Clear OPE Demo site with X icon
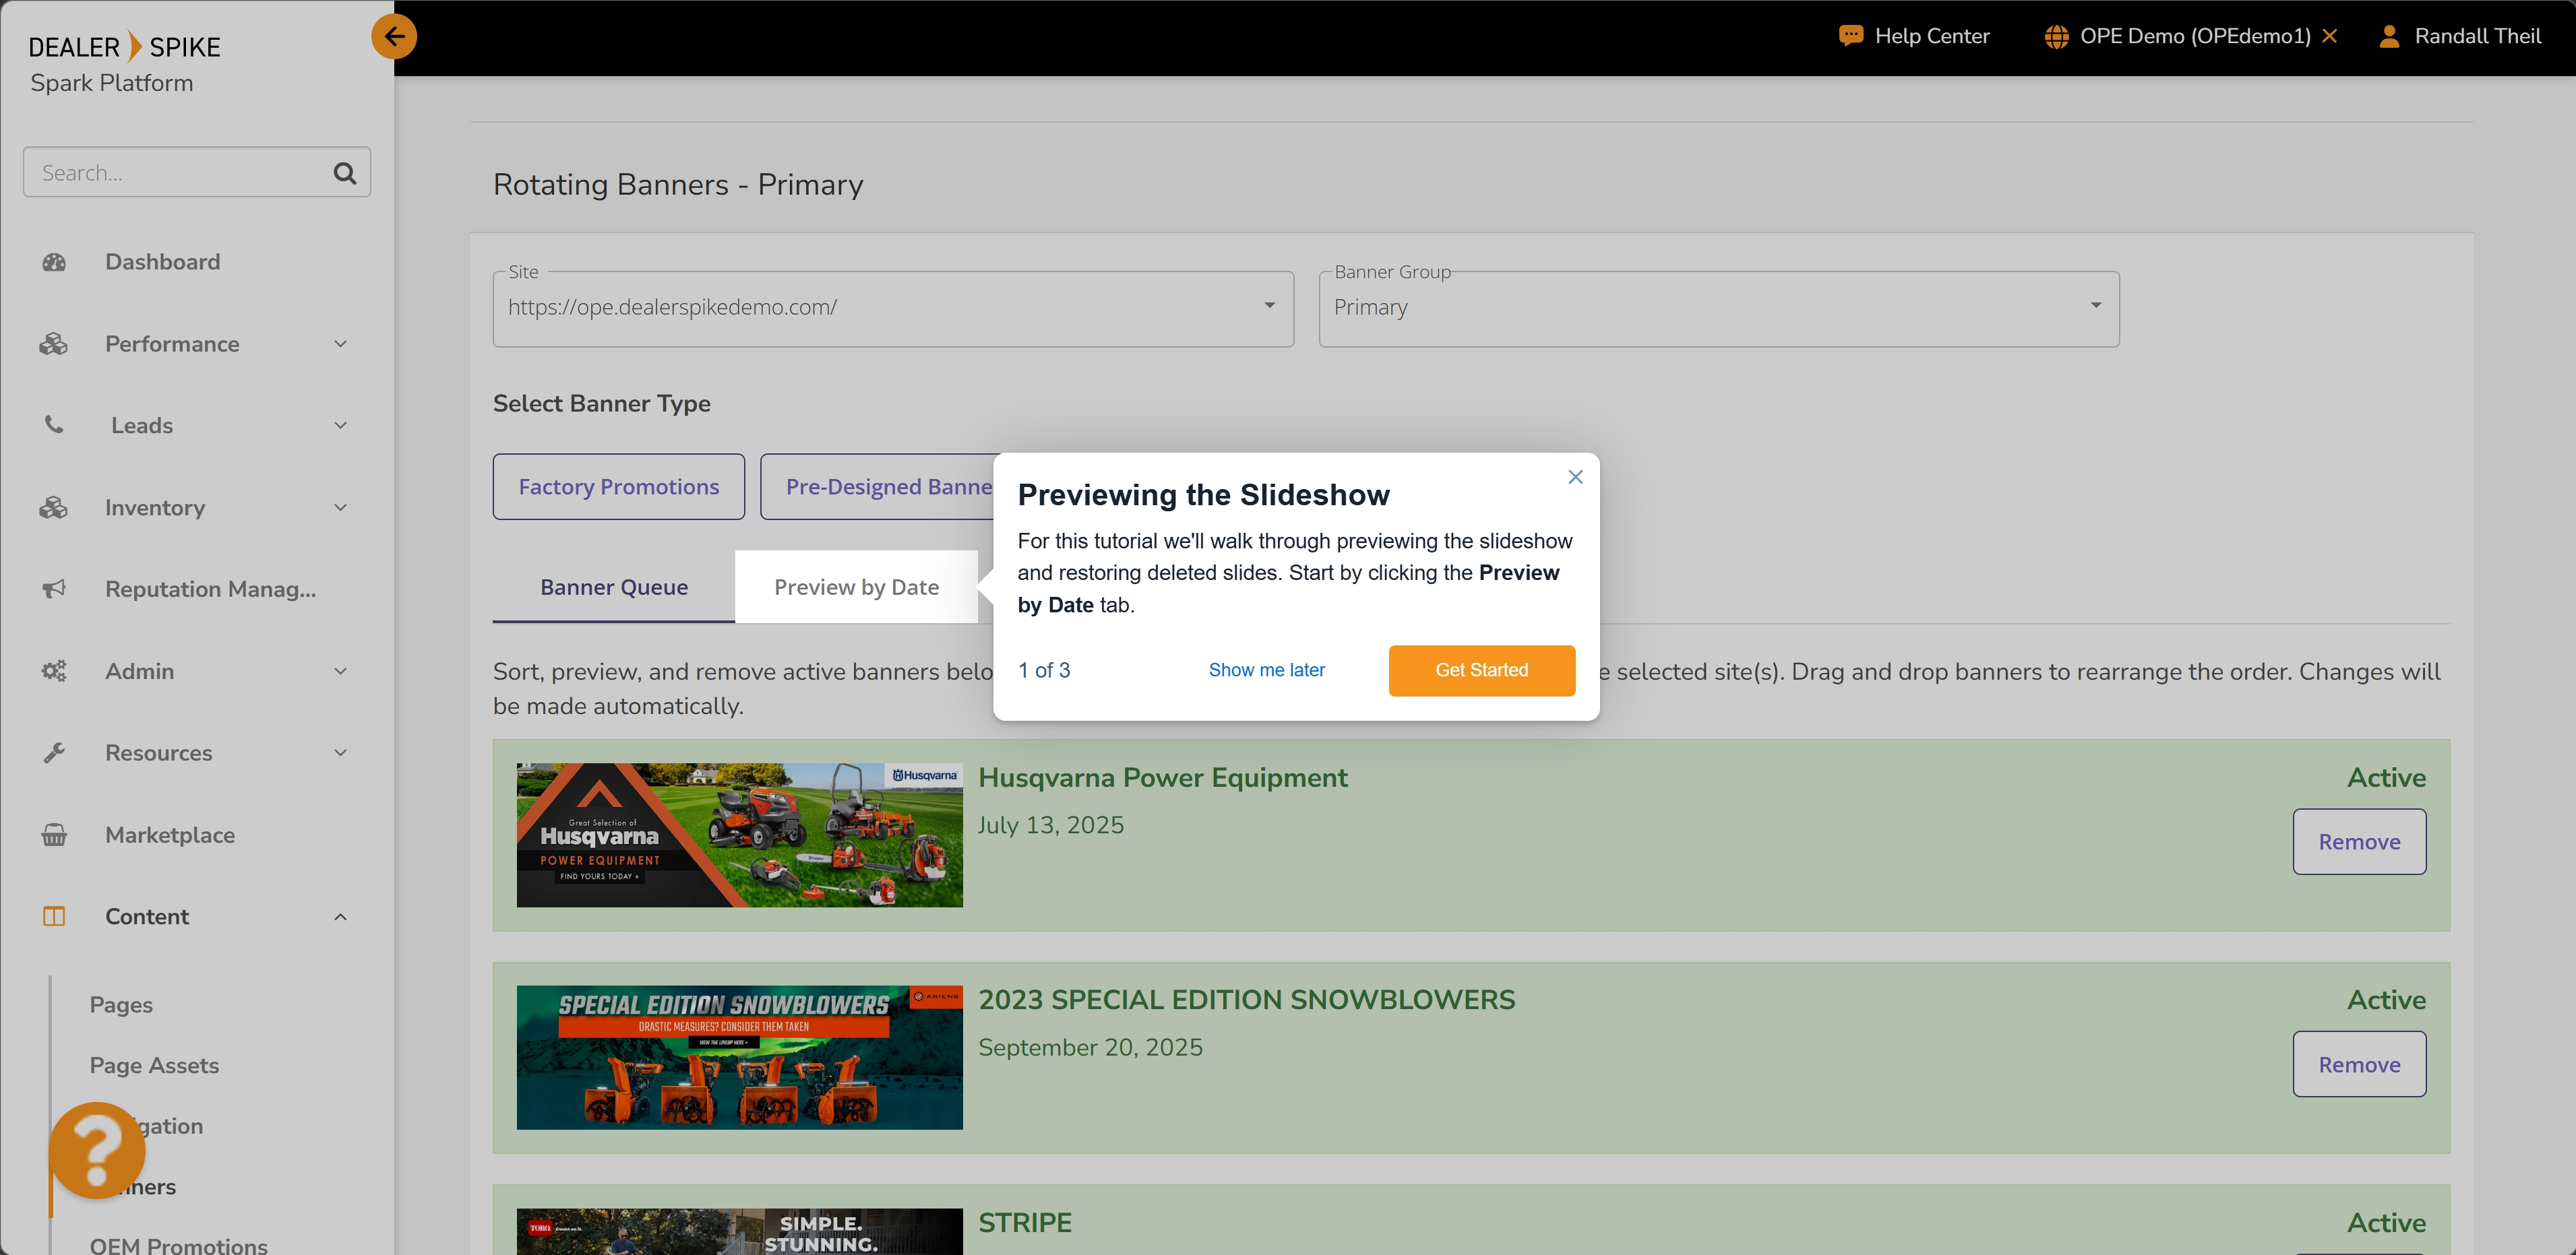 pos(2329,36)
